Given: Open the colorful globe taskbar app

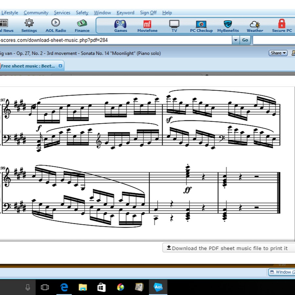Looking at the screenshot, I should (x=120, y=287).
